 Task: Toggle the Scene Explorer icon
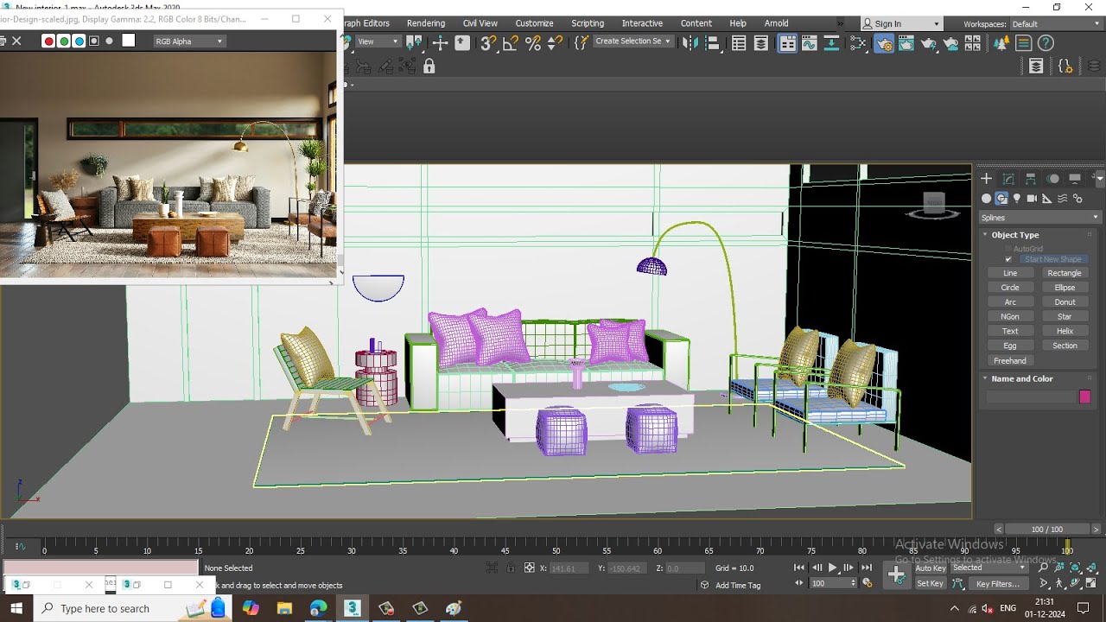tap(739, 42)
